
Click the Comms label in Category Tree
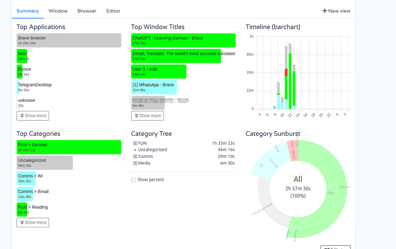tap(145, 156)
